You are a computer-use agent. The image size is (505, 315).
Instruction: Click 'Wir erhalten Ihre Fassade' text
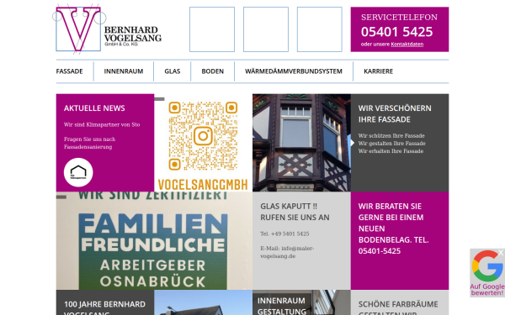(391, 151)
